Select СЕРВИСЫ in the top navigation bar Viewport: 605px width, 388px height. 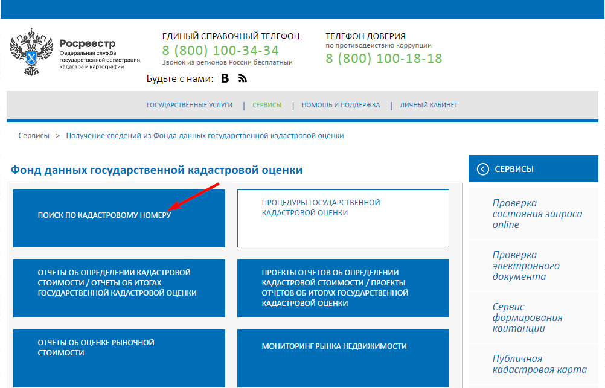(267, 104)
